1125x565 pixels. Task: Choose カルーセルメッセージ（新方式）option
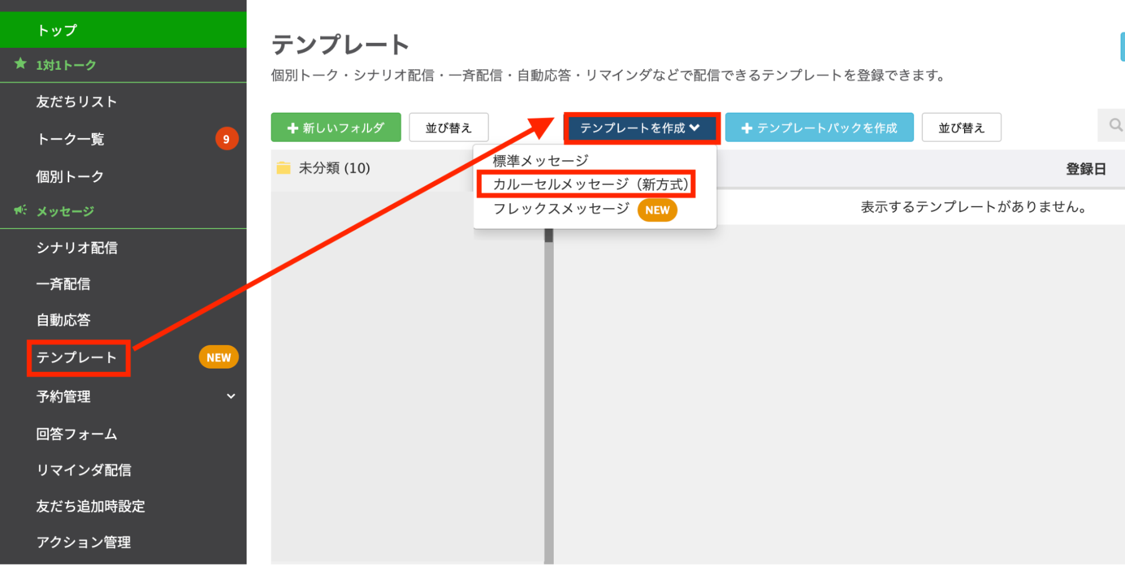[585, 183]
